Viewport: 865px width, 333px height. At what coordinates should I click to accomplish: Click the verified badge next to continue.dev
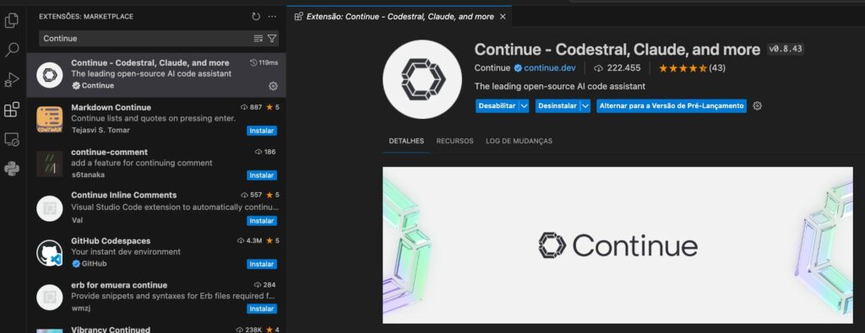518,68
